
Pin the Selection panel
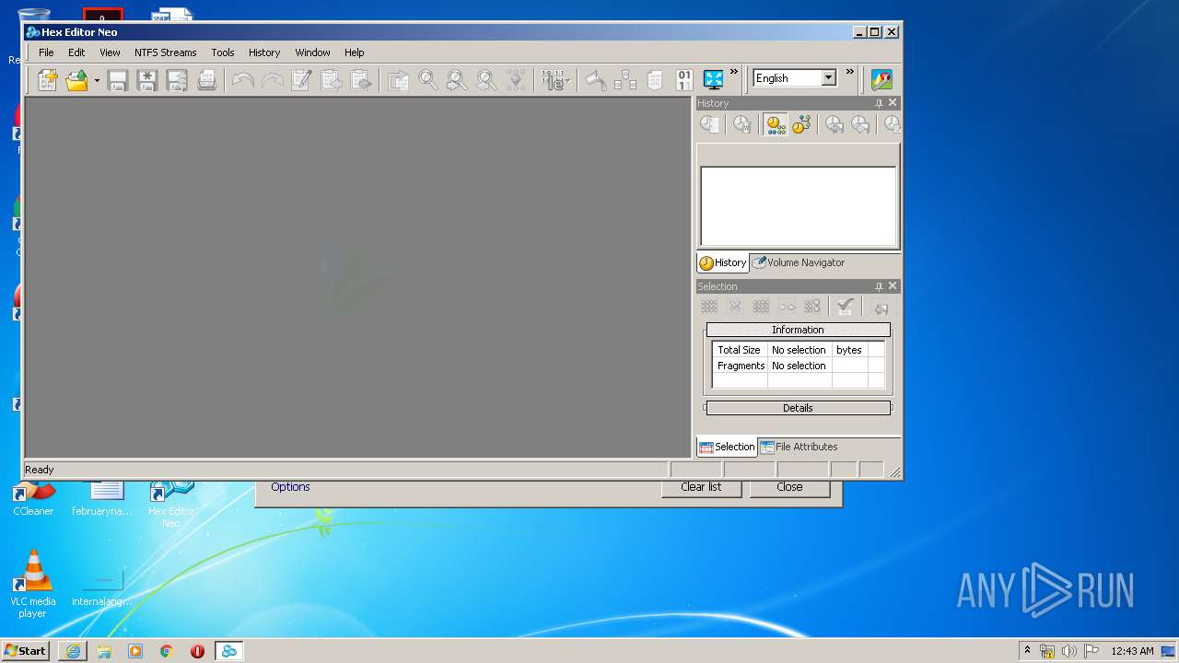pyautogui.click(x=879, y=286)
